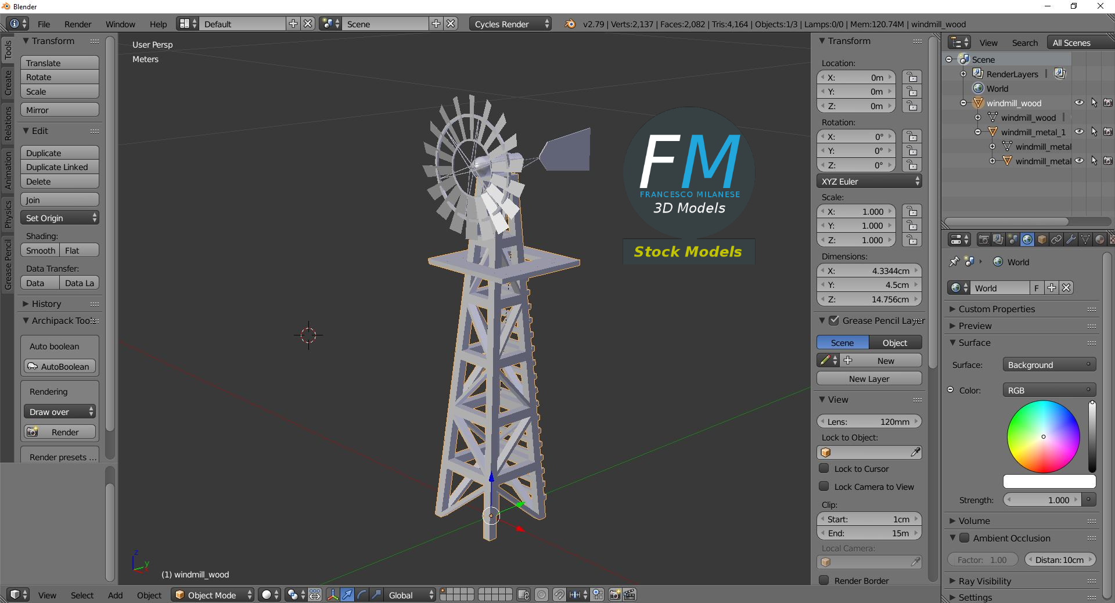Open the Object Mode selector
The width and height of the screenshot is (1115, 603).
tap(213, 595)
